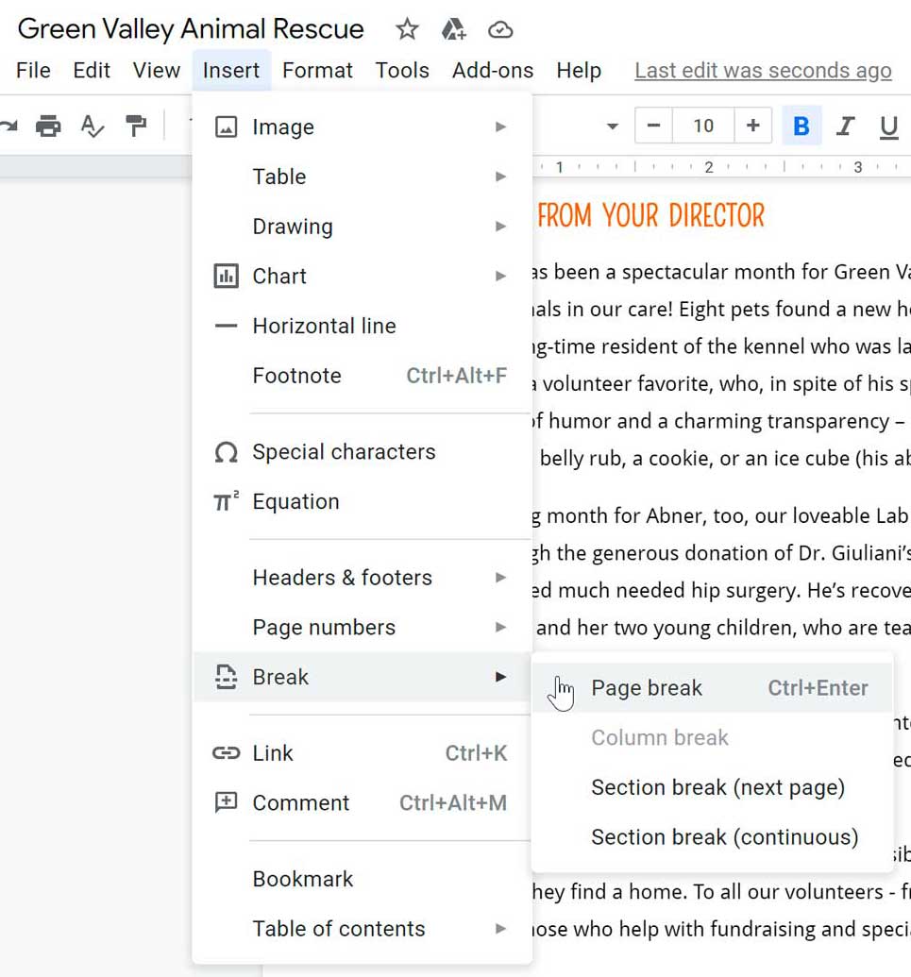This screenshot has height=977, width=911.
Task: Expand Table of contents submenu arrow
Action: (x=500, y=929)
